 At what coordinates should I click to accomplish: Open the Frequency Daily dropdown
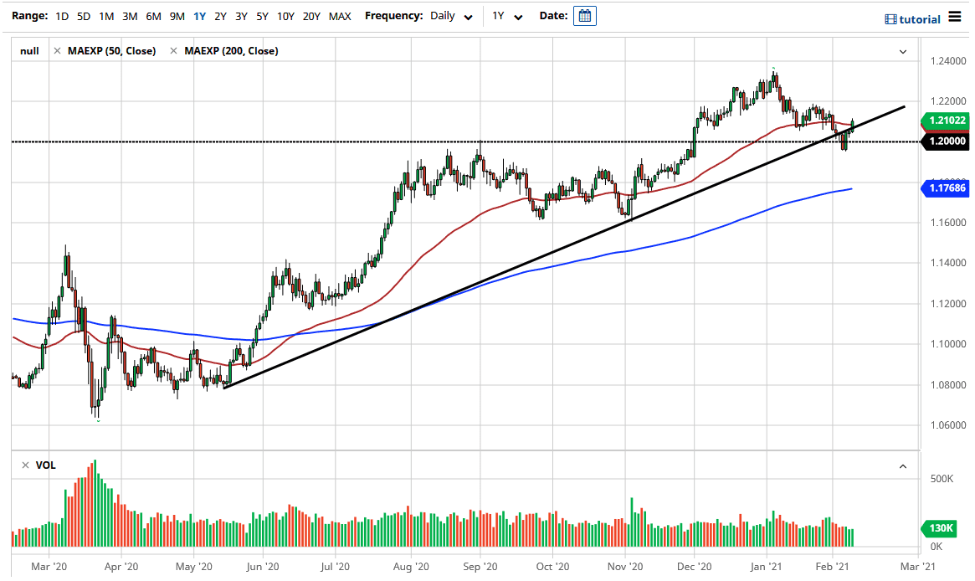coord(454,16)
